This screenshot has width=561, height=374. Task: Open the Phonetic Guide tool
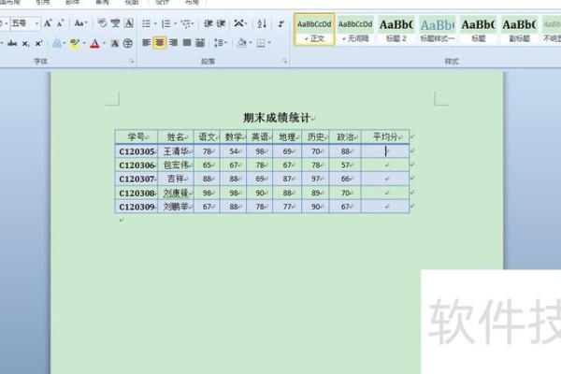click(115, 23)
